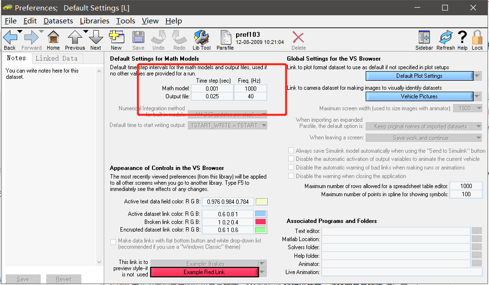Image resolution: width=489 pixels, height=285 pixels.
Task: Click the Back arrow toolbar icon
Action: (x=10, y=37)
